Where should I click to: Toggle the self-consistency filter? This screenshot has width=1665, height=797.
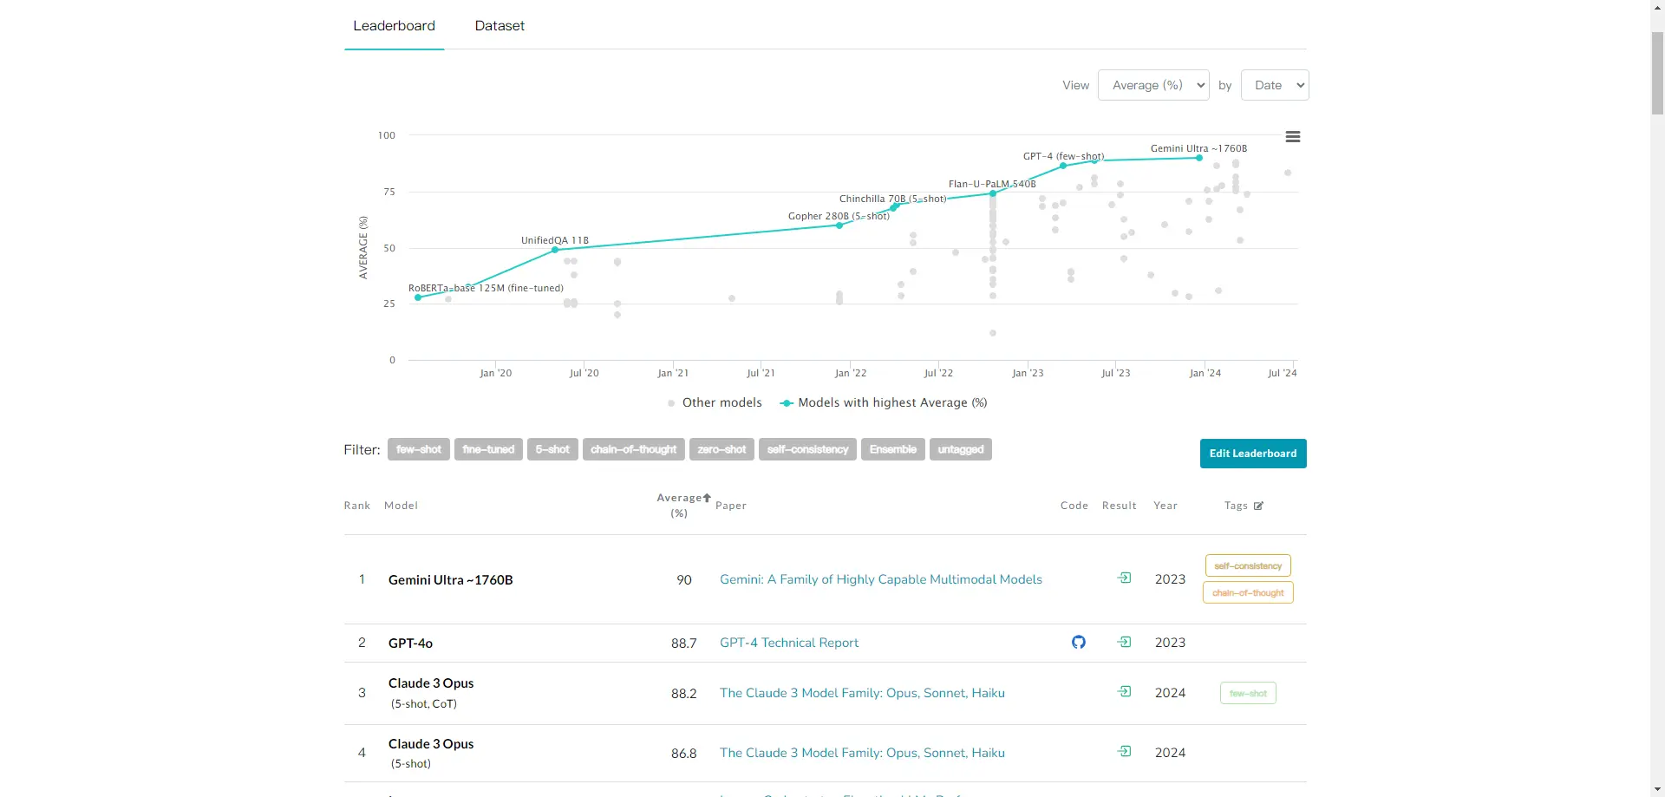coord(807,449)
